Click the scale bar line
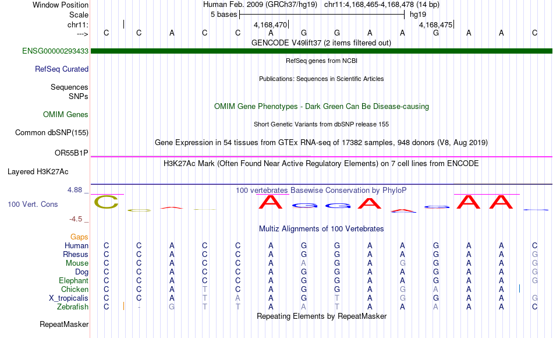This screenshot has width=553, height=338. (322, 15)
